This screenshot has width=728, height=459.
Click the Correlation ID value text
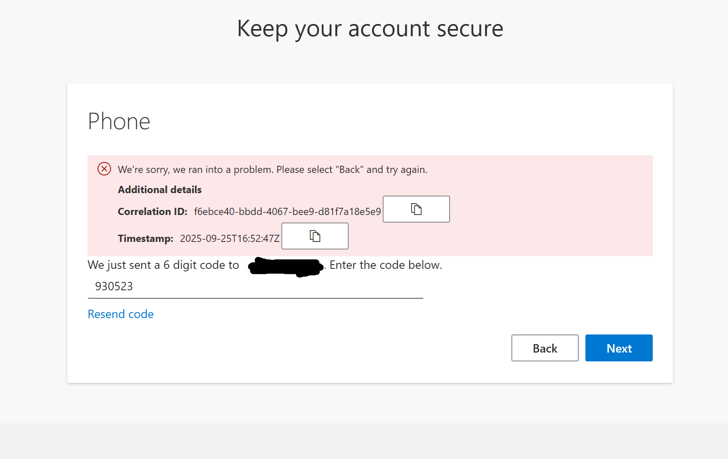pos(287,212)
